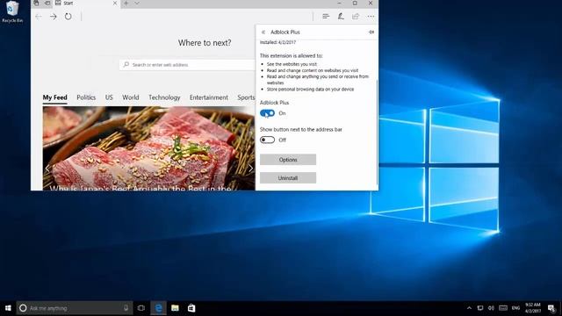Image resolution: width=562 pixels, height=316 pixels.
Task: Click the Cortana Ask me anything box
Action: pyautogui.click(x=75, y=308)
